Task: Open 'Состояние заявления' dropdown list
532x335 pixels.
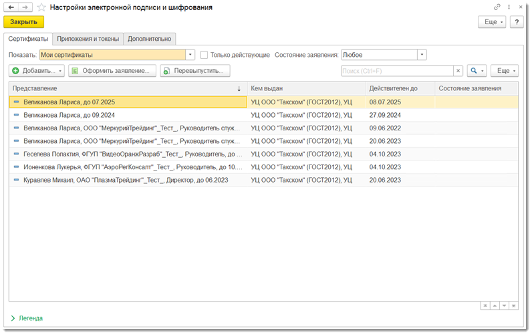Action: 422,55
